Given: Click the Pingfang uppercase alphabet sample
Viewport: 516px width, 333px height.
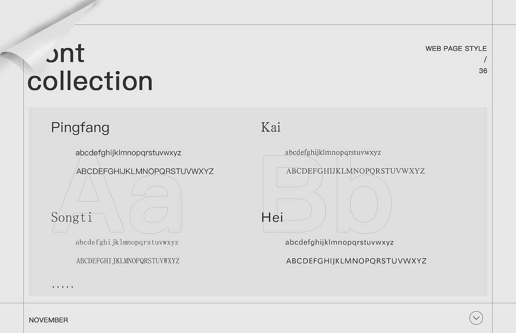Looking at the screenshot, I should (x=145, y=171).
